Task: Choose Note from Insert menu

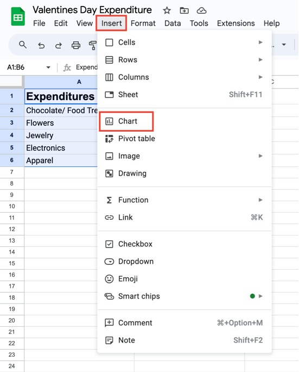Action: point(185,340)
